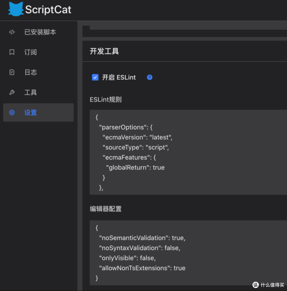Toggle the 开启 ESLint checkbox
This screenshot has width=287, height=291.
click(95, 77)
